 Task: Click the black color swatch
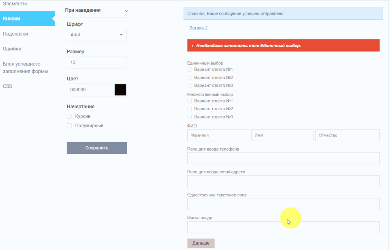pos(120,90)
